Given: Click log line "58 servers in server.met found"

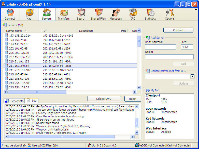Looking at the screenshot, I should click(x=55, y=120).
